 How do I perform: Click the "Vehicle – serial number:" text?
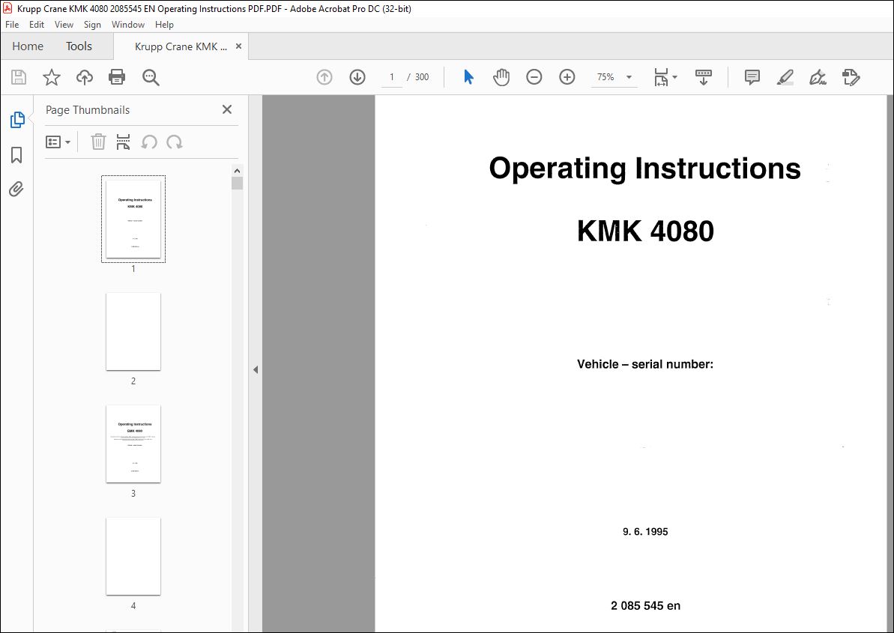pyautogui.click(x=645, y=364)
